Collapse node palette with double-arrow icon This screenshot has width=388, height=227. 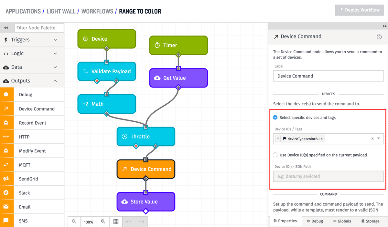coord(6,28)
